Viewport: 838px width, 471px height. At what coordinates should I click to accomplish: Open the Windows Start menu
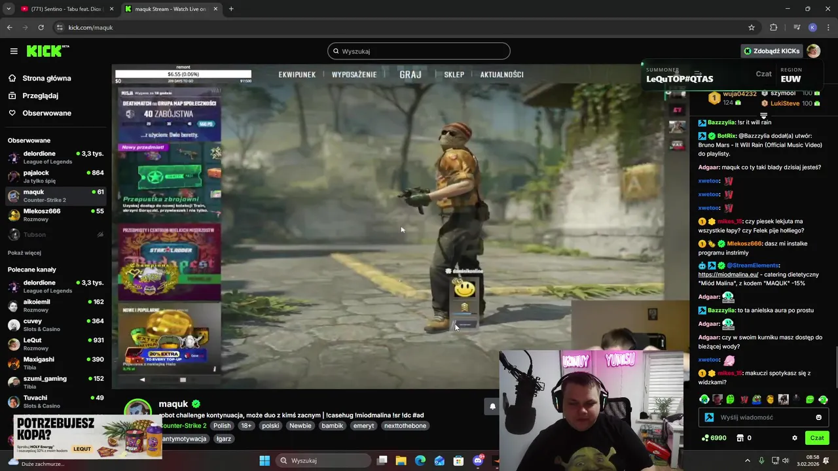(264, 461)
